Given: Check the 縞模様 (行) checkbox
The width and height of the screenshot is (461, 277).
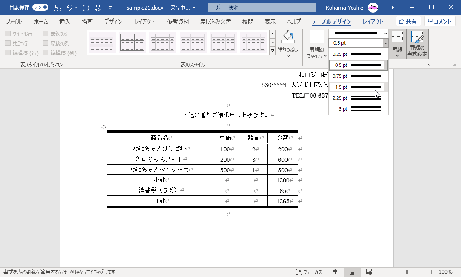Looking at the screenshot, I should pos(8,53).
